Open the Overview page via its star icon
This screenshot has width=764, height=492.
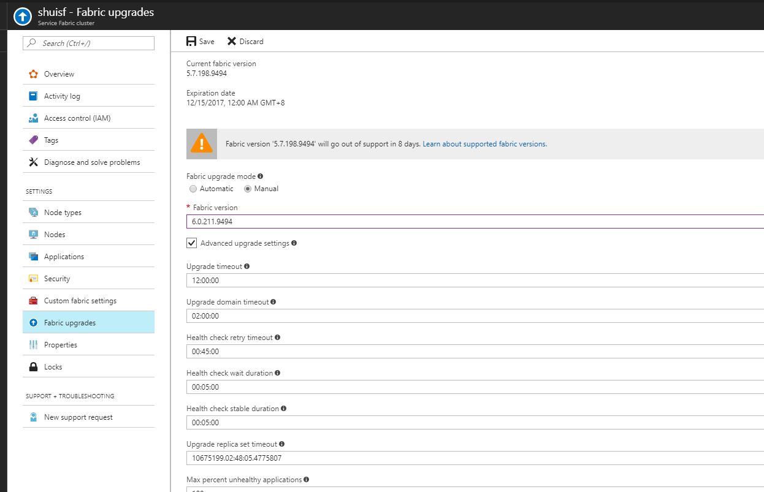[x=34, y=74]
